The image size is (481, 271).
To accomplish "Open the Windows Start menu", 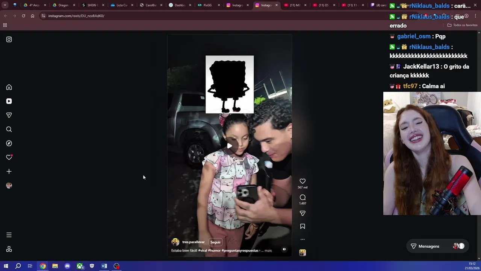I will tap(6, 266).
